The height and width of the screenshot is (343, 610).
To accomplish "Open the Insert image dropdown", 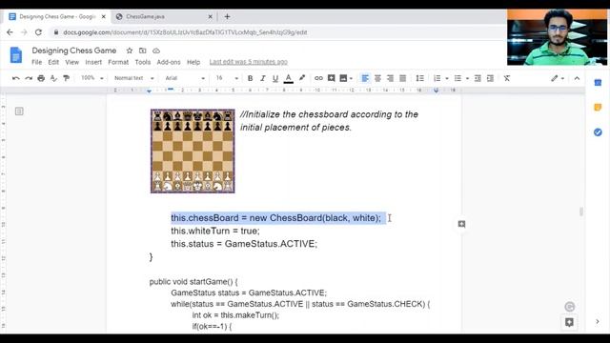I will 346,78.
